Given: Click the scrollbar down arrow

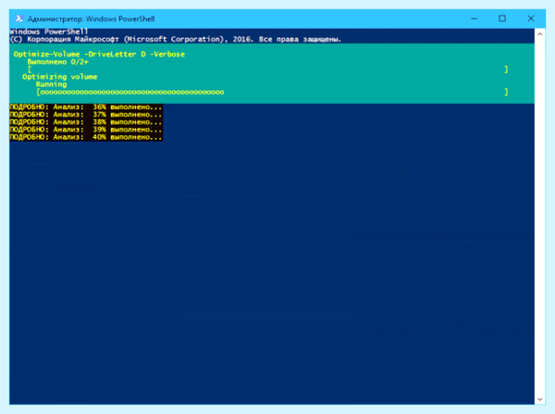Looking at the screenshot, I should pyautogui.click(x=540, y=399).
